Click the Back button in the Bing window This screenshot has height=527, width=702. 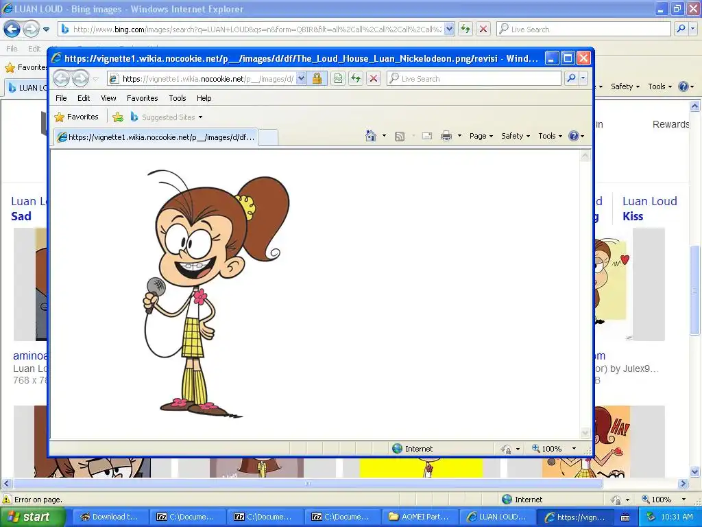tap(12, 29)
